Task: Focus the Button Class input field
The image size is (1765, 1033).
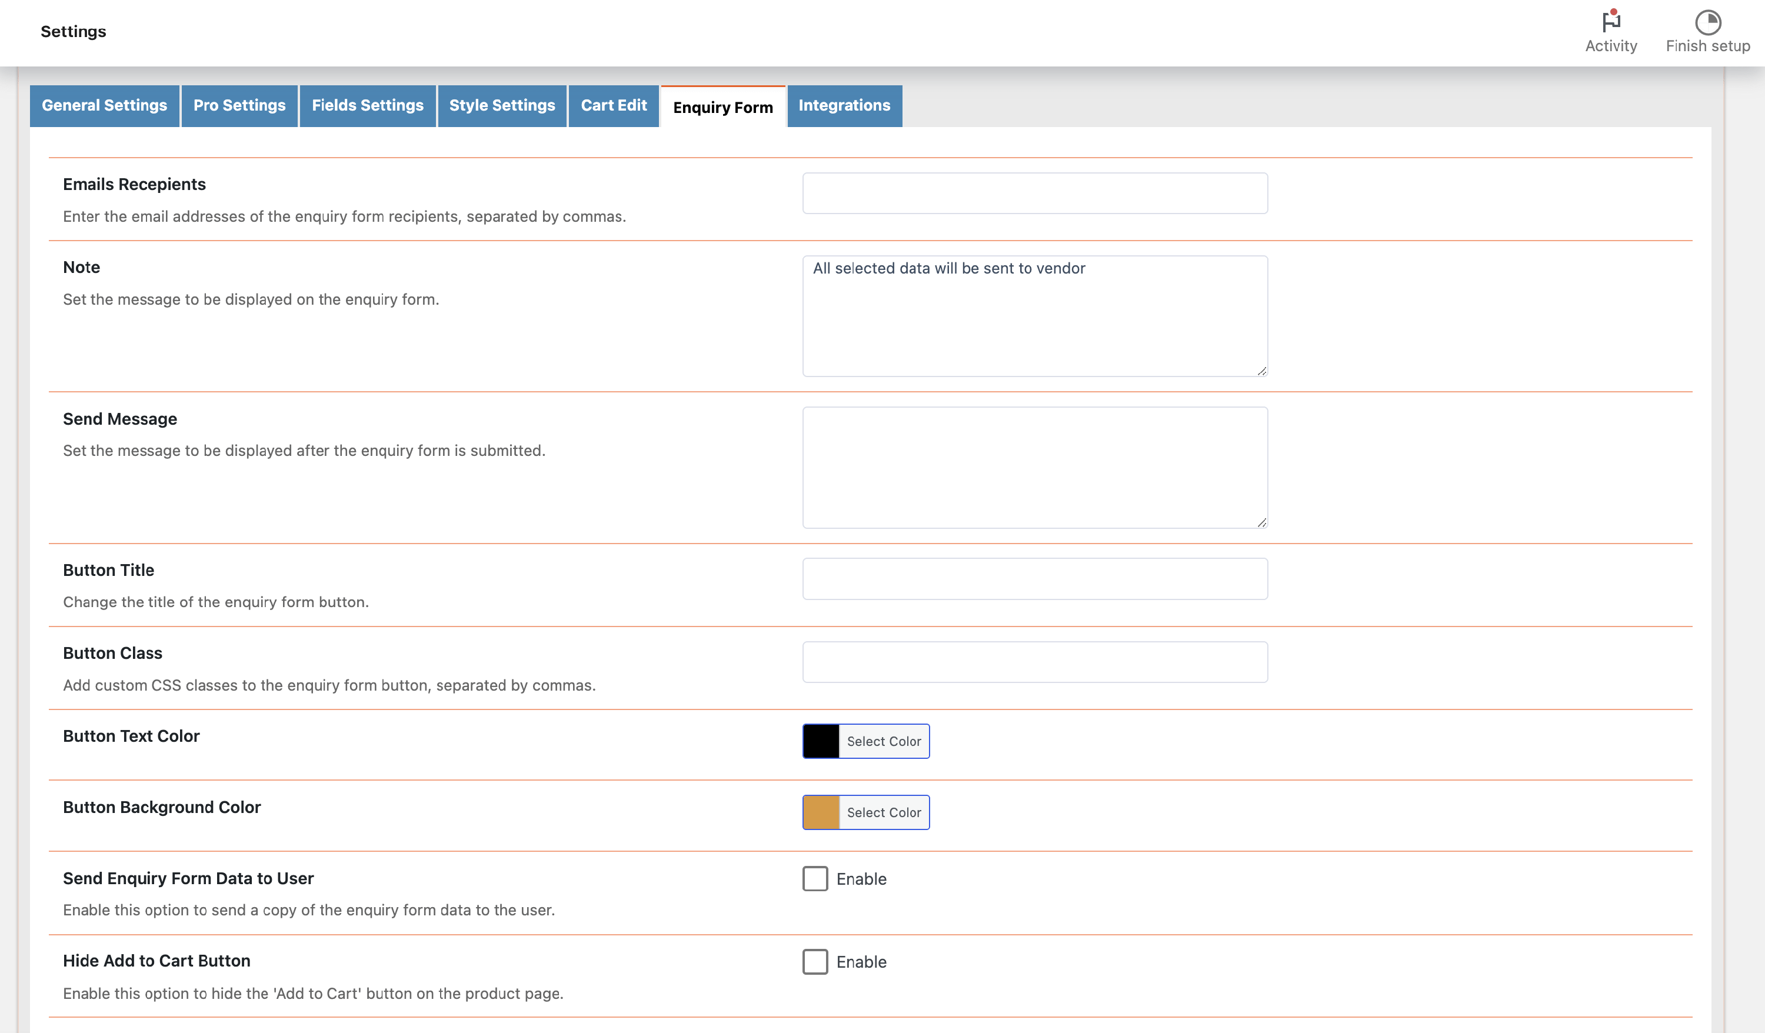Action: click(x=1034, y=662)
